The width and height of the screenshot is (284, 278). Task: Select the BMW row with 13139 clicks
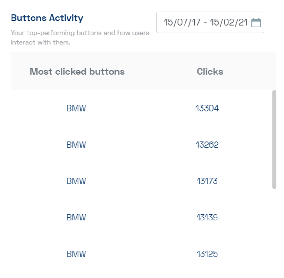pos(141,217)
